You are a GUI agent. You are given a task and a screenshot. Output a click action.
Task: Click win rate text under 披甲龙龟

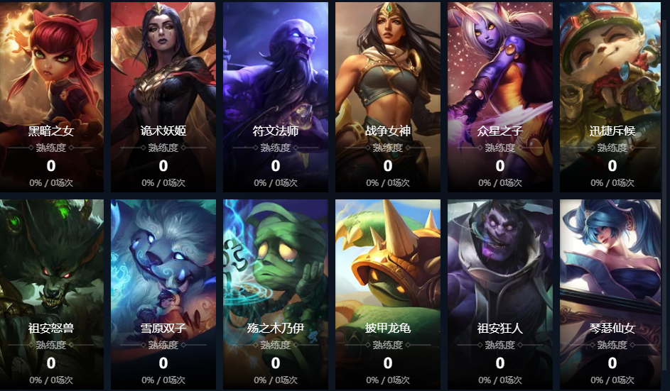point(388,380)
